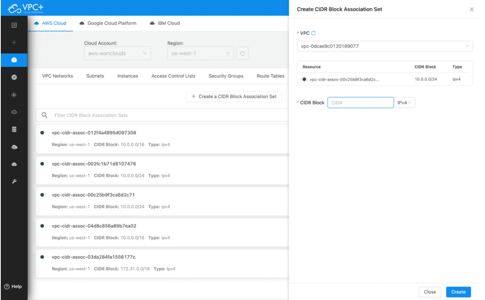Click the CIDR Block column header in dialog
This screenshot has height=300, width=485.
(x=425, y=67)
